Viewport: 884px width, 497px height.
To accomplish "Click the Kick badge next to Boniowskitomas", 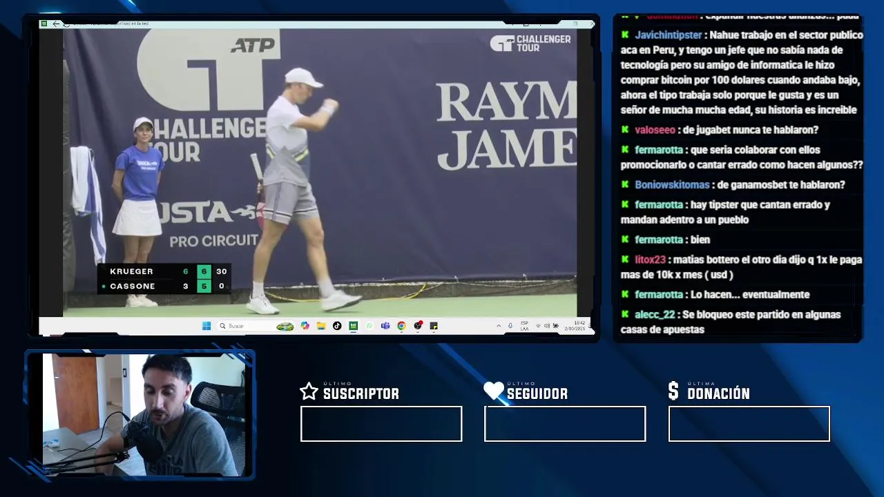I will [x=625, y=185].
